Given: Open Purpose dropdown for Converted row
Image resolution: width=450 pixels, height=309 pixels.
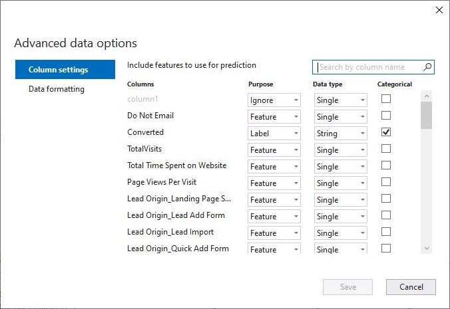Looking at the screenshot, I should click(274, 134).
